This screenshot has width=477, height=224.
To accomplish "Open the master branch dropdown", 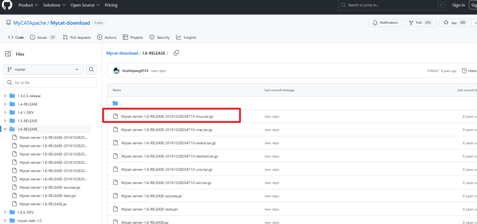I will [43, 69].
